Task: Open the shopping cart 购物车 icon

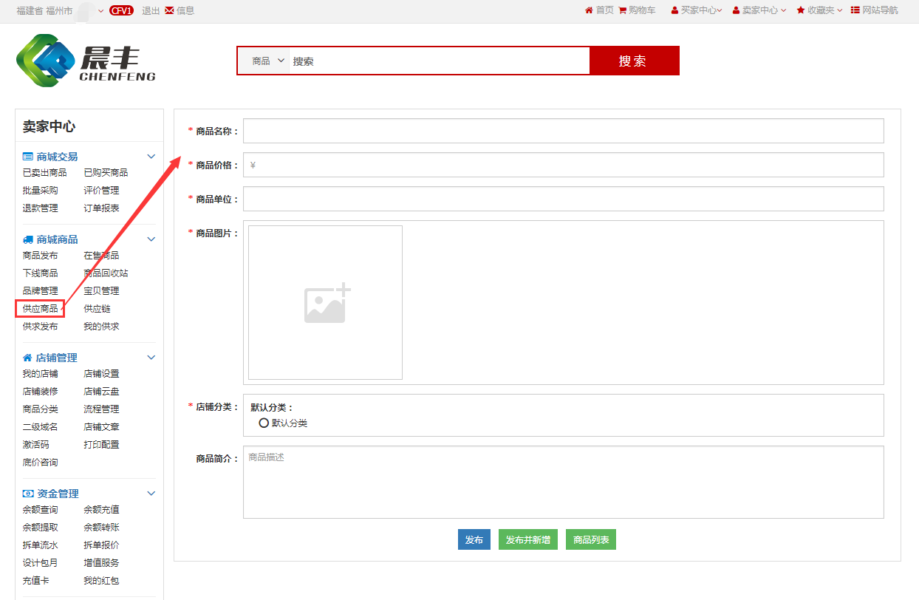Action: tap(623, 10)
